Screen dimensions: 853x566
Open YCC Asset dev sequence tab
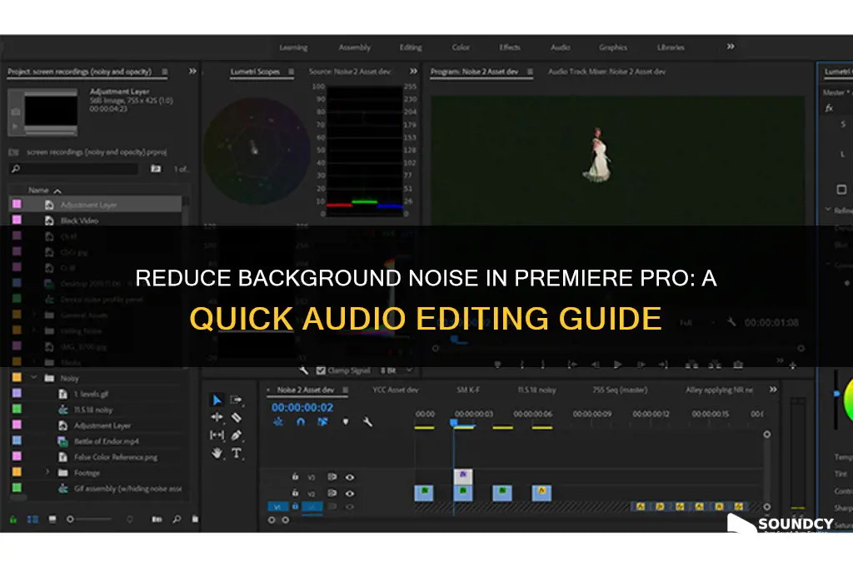[396, 390]
